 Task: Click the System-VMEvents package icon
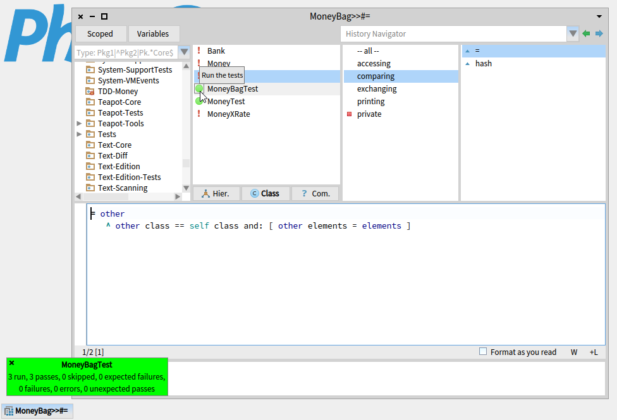tap(90, 80)
